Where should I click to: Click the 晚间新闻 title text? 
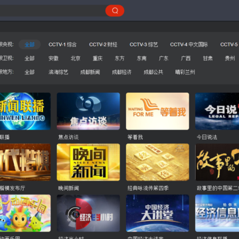click(68, 189)
